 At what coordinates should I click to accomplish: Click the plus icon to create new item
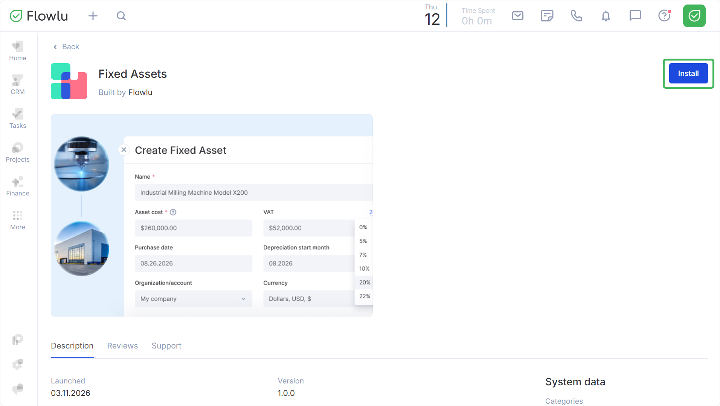point(93,16)
